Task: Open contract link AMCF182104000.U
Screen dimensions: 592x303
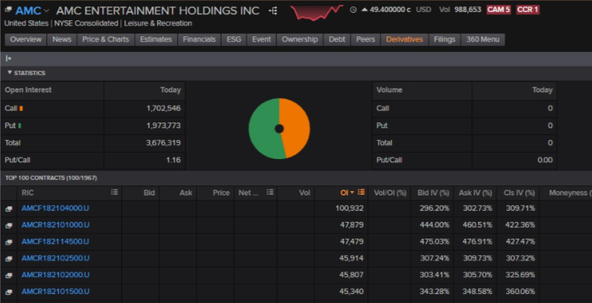Action: (55, 209)
